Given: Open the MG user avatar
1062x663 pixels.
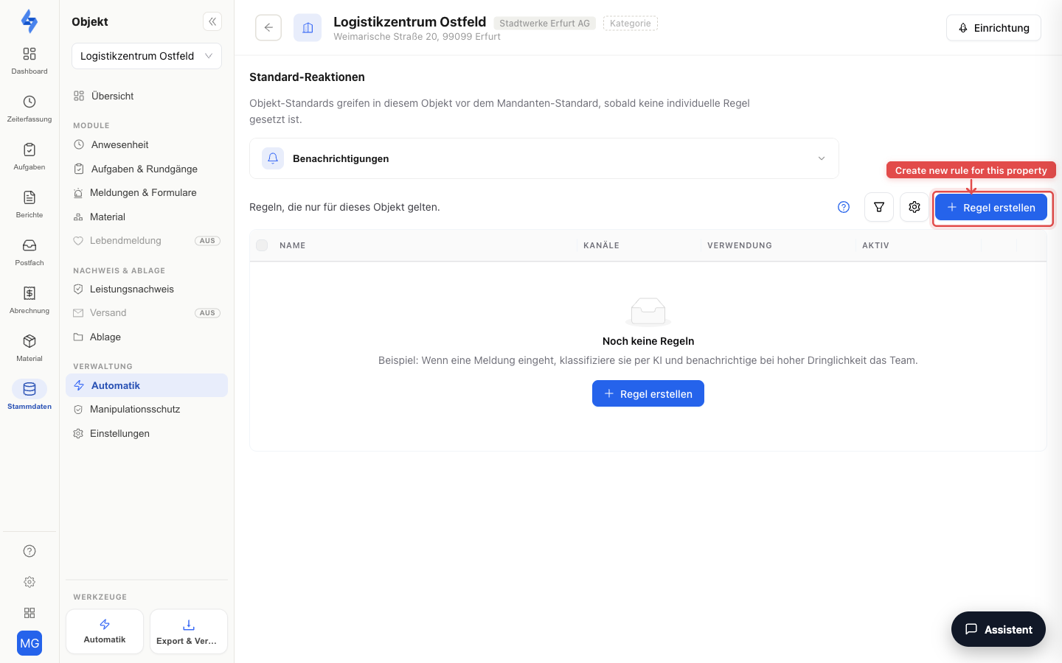Looking at the screenshot, I should (x=29, y=643).
